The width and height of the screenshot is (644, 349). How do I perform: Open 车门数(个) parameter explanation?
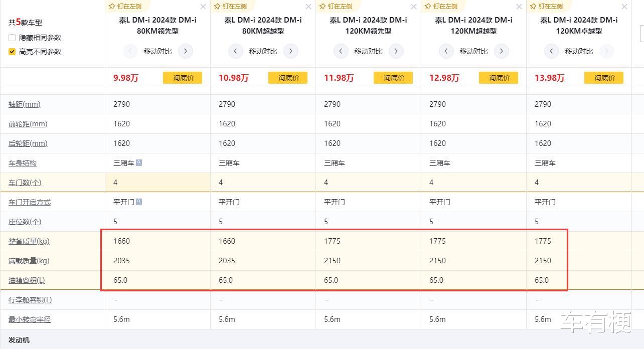click(x=25, y=183)
